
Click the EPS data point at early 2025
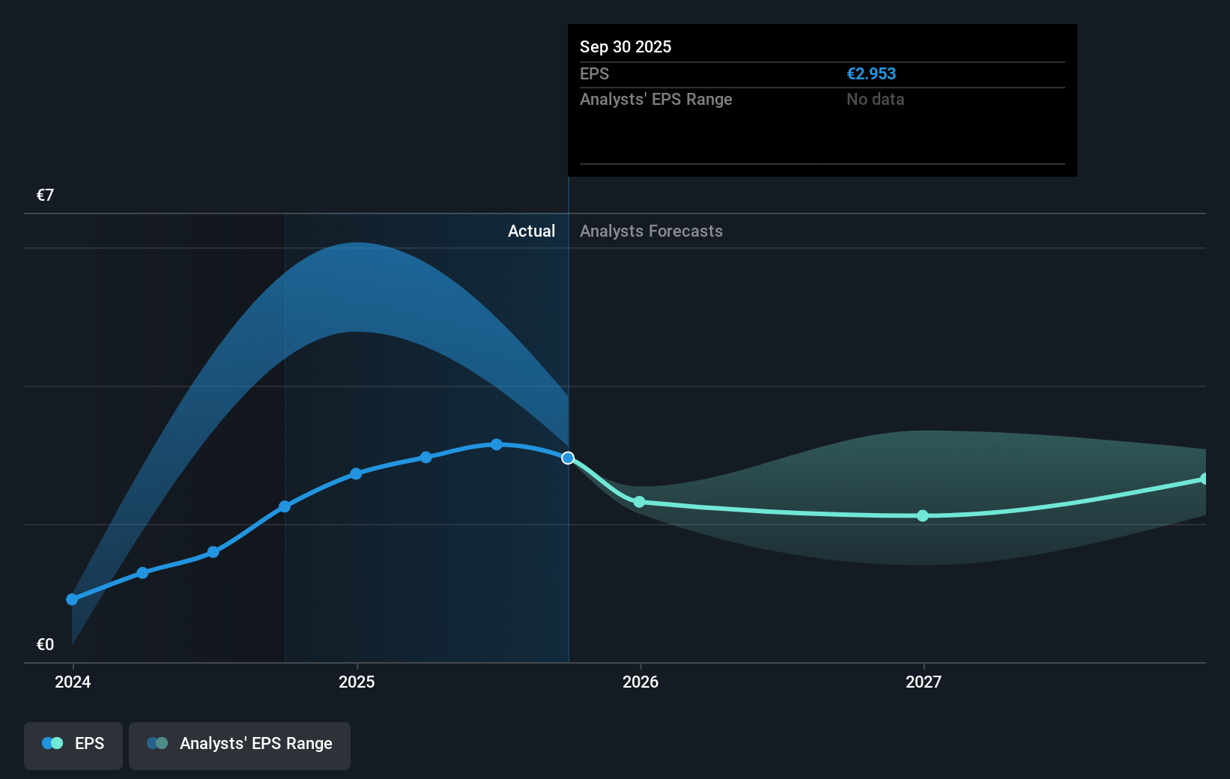pos(357,473)
